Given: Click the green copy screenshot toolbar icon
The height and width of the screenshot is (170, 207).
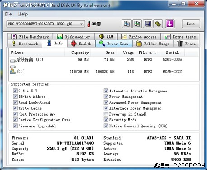Looking at the screenshot, I should click(x=137, y=24).
